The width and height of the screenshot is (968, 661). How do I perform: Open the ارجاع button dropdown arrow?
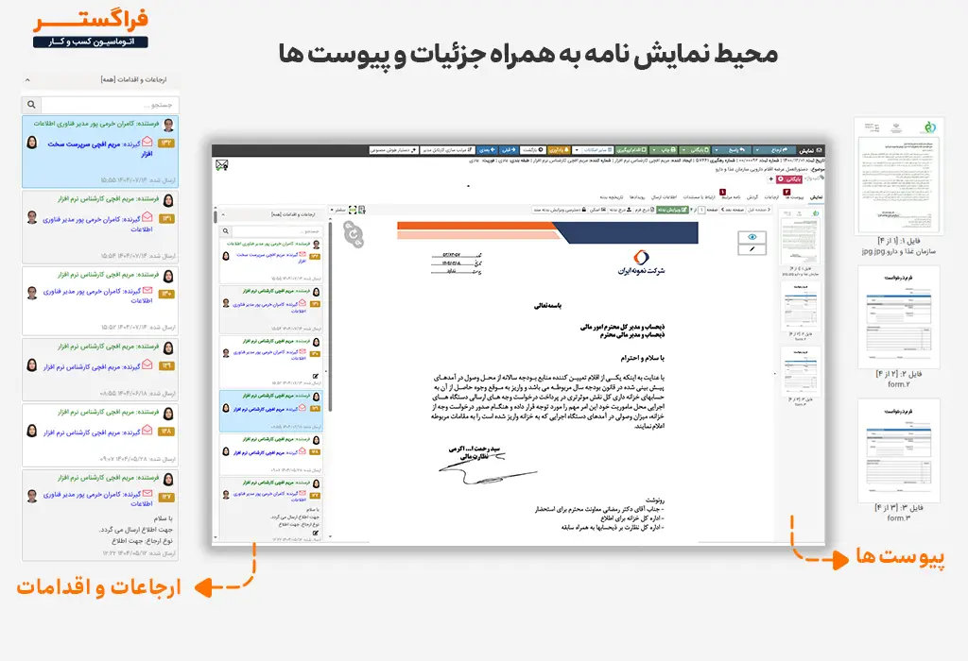point(757,150)
